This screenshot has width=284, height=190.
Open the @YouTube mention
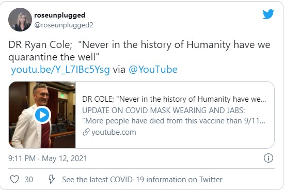pos(153,69)
